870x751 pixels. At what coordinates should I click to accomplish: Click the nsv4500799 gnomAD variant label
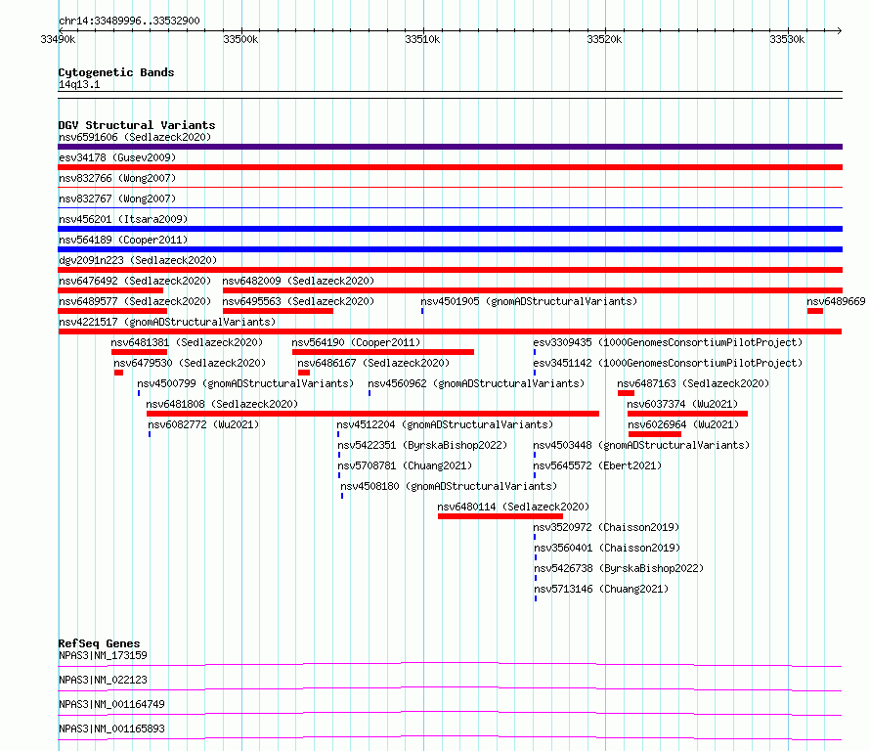click(x=245, y=383)
